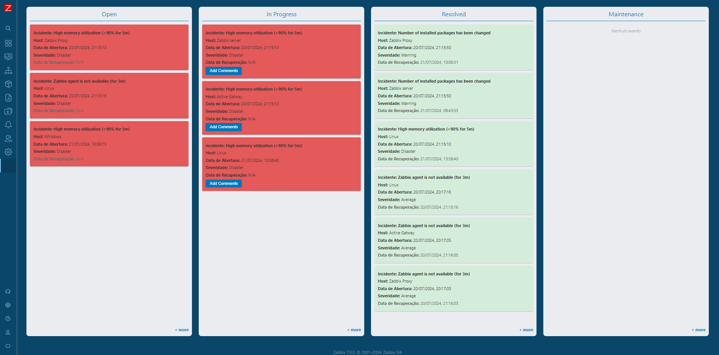Select the Maintenance column header
The image size is (719, 355).
[626, 14]
